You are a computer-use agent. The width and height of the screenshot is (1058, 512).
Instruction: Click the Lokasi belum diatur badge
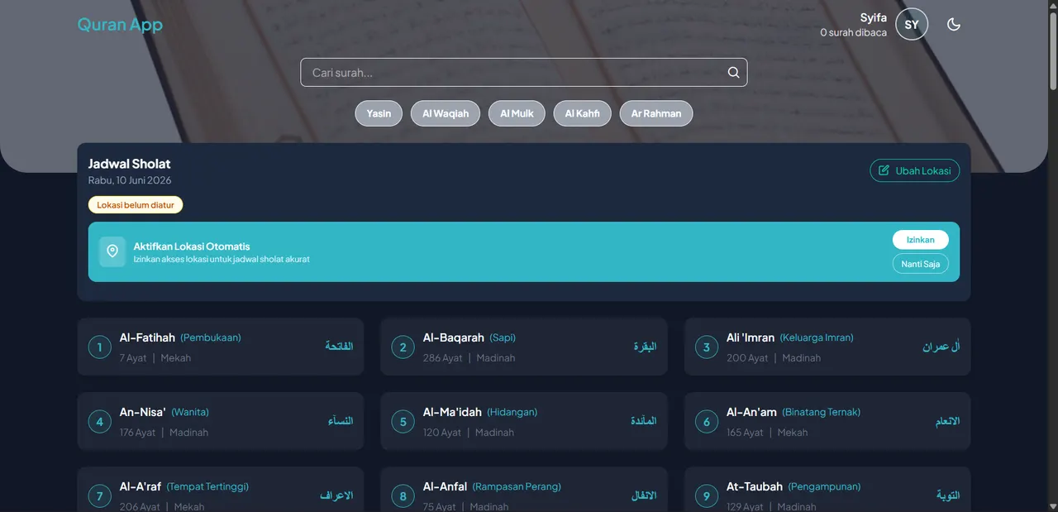coord(136,204)
